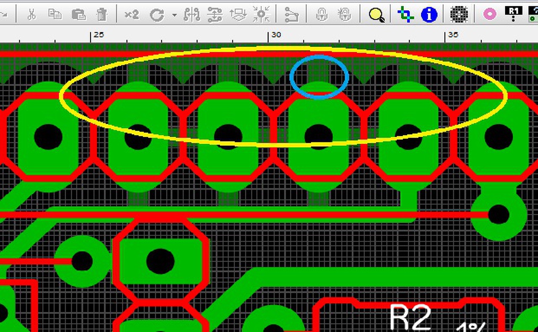Select the 'R2' component label on the board

tap(411, 318)
